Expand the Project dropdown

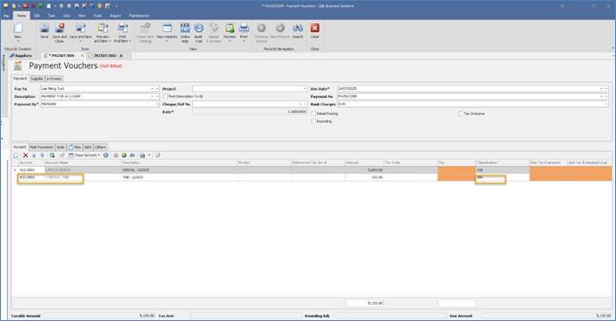(305, 88)
